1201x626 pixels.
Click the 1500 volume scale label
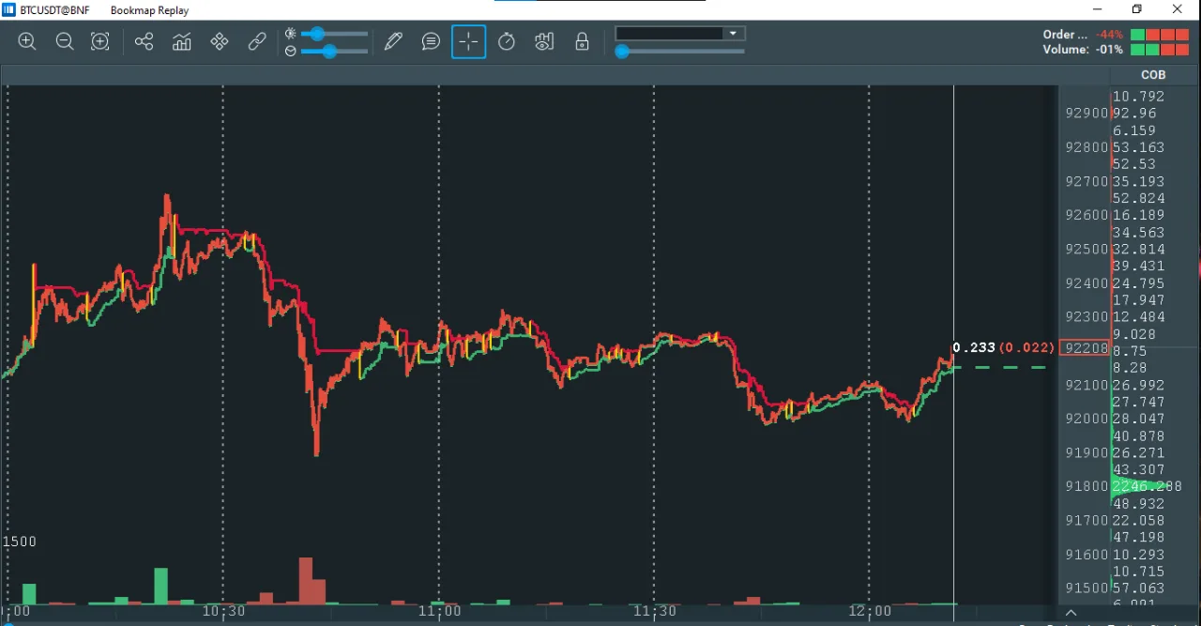tap(20, 542)
